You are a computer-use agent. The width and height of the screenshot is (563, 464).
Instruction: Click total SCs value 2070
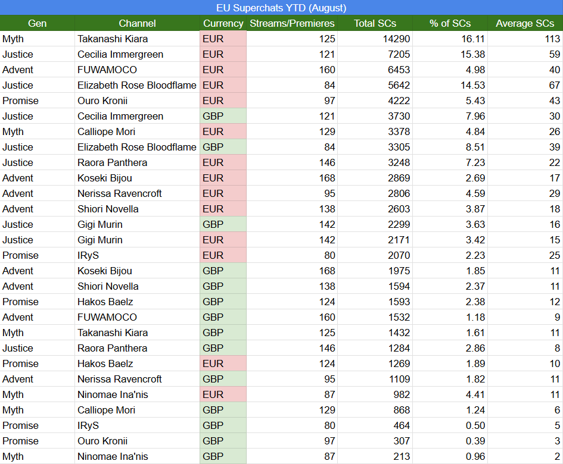(399, 255)
